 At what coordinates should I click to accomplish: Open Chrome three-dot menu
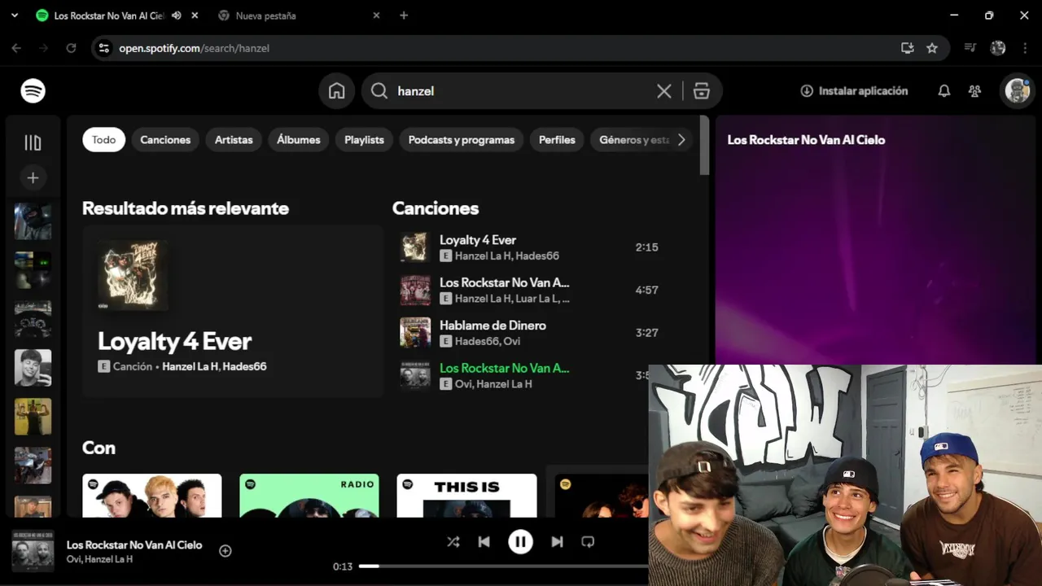[1024, 48]
